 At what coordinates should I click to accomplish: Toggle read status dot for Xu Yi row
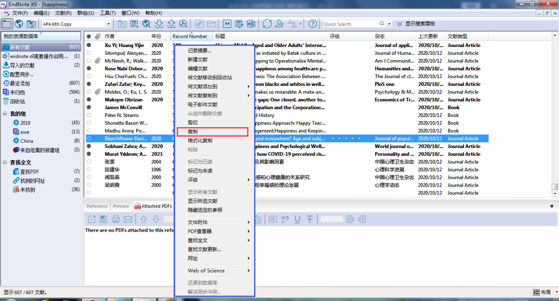pos(89,45)
